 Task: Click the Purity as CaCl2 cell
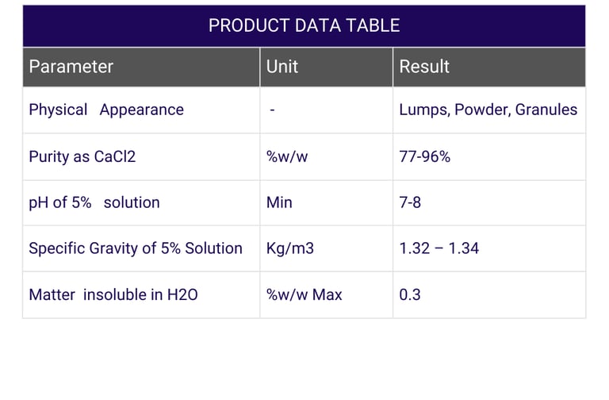[x=82, y=156]
